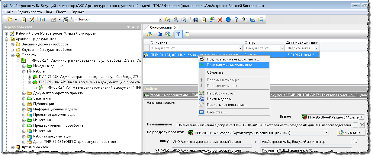Screen dimensions: 373x157
Task: Close the Окно состава tab
Action: pyautogui.click(x=175, y=27)
